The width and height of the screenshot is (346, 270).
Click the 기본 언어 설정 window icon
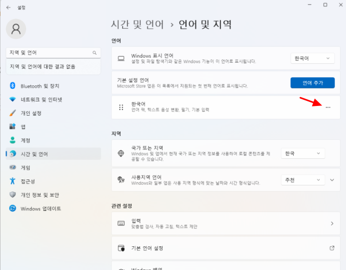(121, 248)
